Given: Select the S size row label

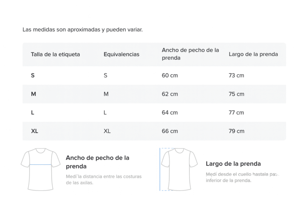Looking at the screenshot, I should click(33, 75).
